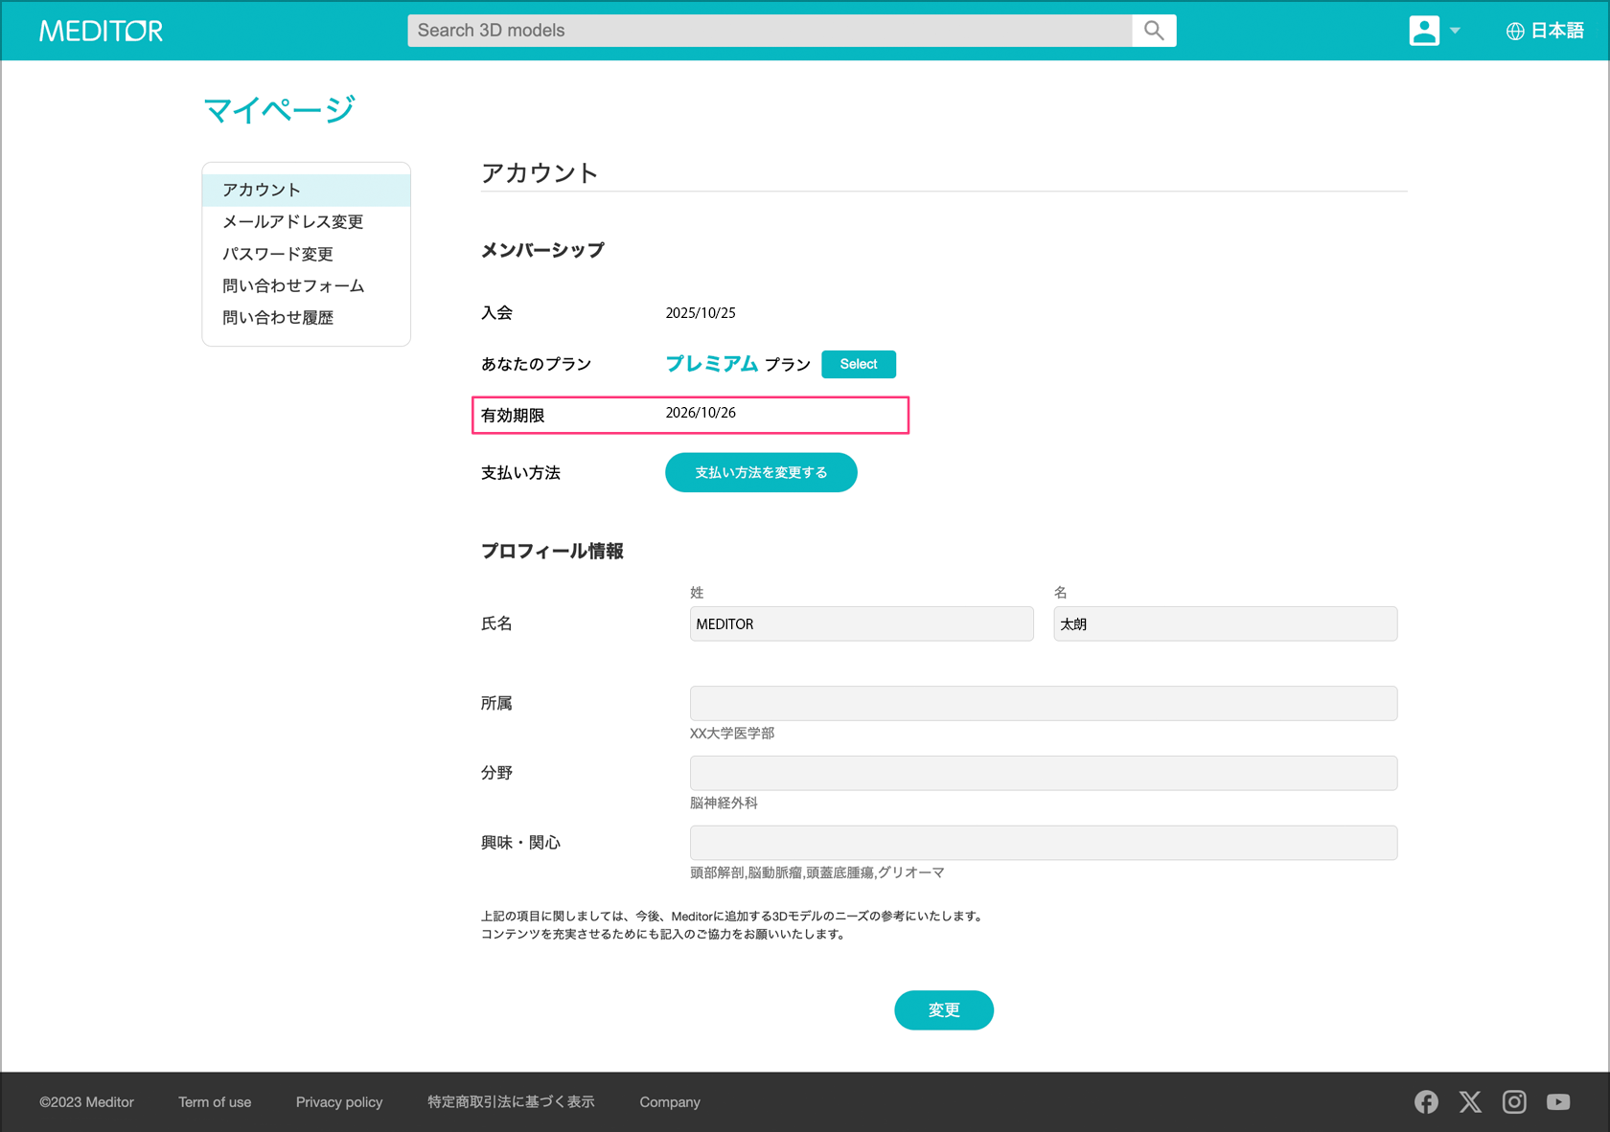
Task: Open the Privacy policy footer link
Action: click(339, 1102)
